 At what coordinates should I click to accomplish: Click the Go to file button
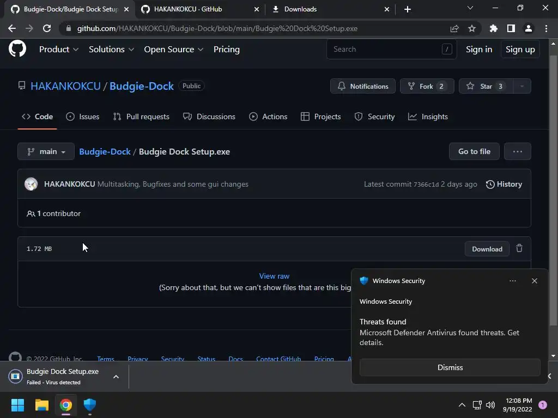(x=474, y=151)
